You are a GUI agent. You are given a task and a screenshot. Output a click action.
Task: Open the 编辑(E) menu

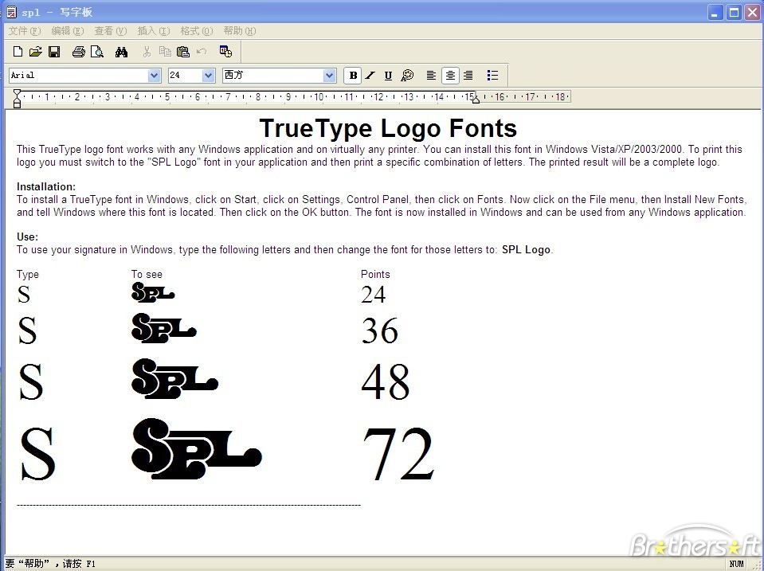[x=68, y=31]
